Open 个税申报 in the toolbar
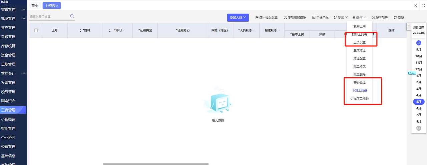Image resolution: width=427 pixels, height=165 pixels. click(320, 17)
